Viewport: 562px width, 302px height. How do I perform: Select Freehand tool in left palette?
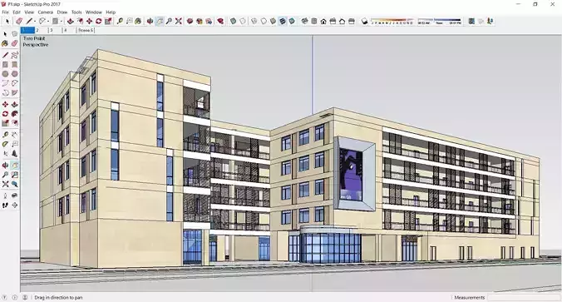[x=14, y=55]
